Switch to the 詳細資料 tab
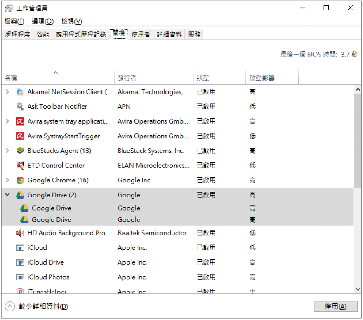The image size is (363, 320). point(169,35)
